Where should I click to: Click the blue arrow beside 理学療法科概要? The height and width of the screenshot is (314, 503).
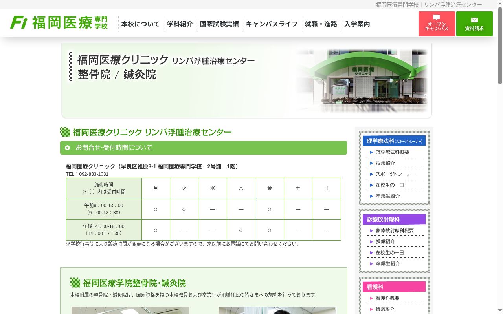pyautogui.click(x=371, y=152)
